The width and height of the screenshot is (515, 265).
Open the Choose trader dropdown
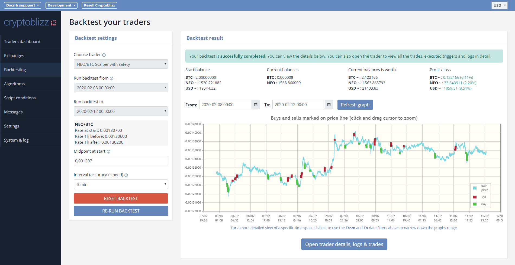pos(121,64)
